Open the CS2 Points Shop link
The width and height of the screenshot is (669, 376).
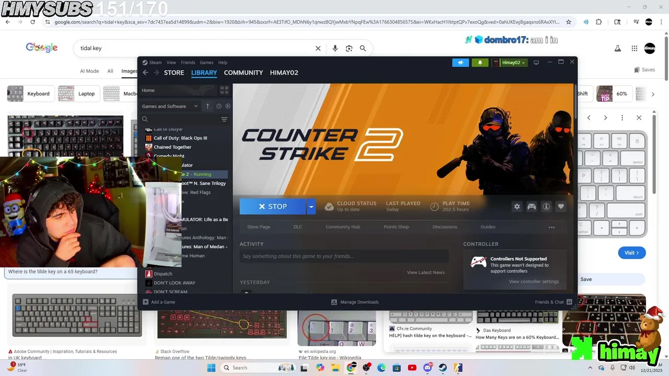[x=396, y=227]
